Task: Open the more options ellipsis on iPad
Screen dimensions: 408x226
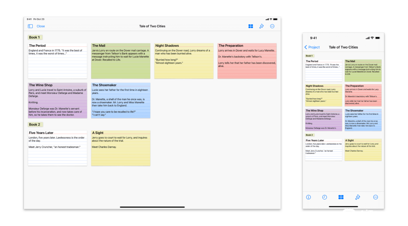Action: coord(272,26)
